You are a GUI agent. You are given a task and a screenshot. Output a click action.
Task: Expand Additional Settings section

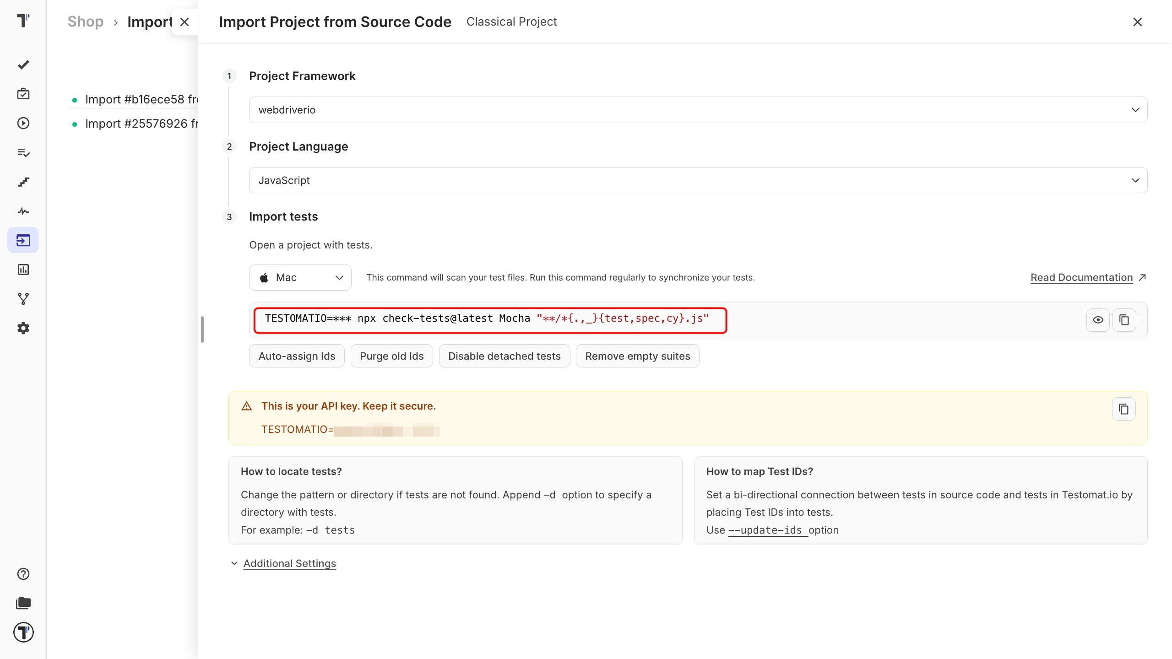coord(289,563)
